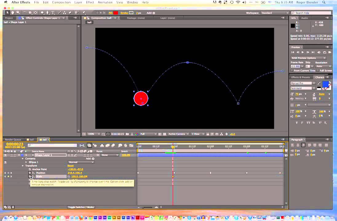This screenshot has width=337, height=221.
Task: Expand the Ellipse 1 group
Action: click(x=26, y=162)
